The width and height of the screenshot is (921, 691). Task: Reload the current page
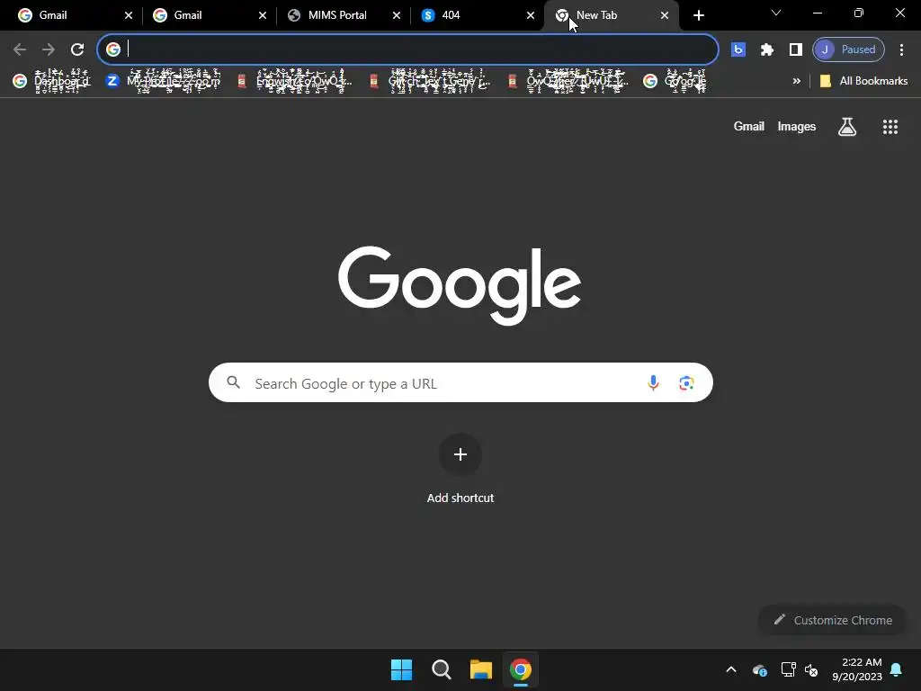tap(77, 49)
